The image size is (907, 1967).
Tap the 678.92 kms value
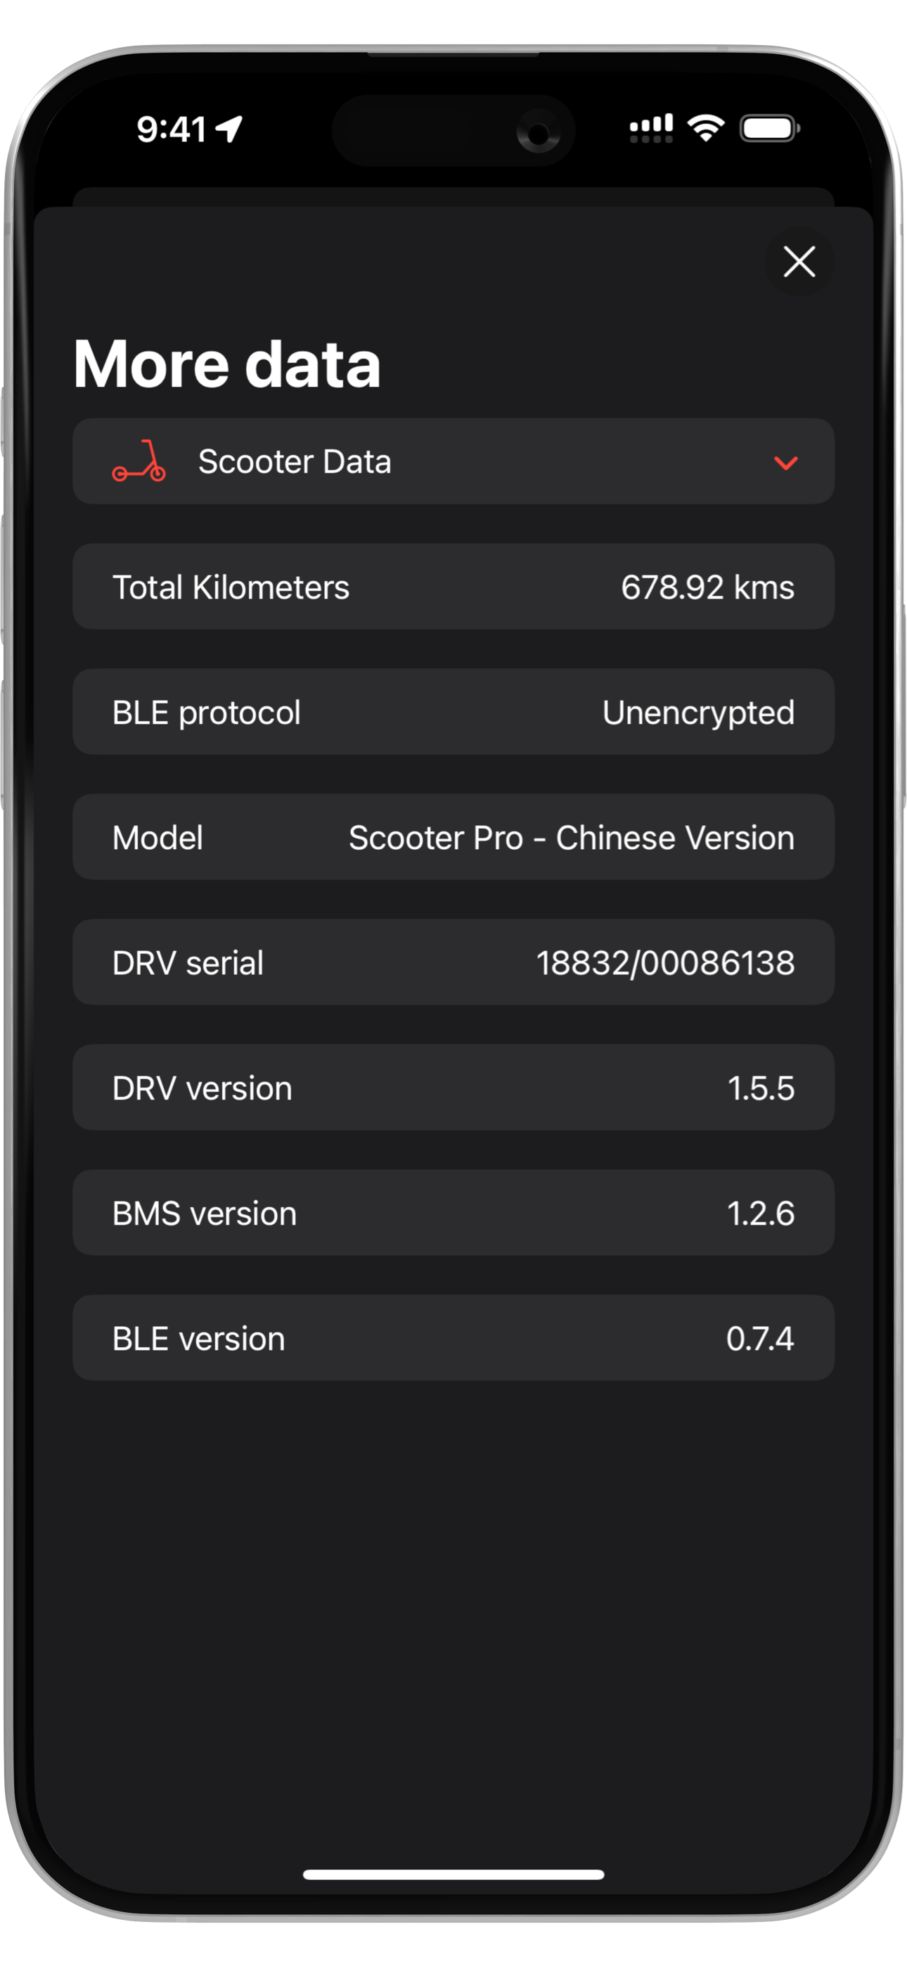(x=707, y=587)
